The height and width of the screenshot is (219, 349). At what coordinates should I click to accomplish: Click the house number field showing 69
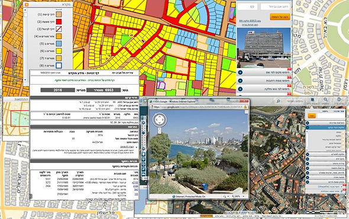click(247, 7)
